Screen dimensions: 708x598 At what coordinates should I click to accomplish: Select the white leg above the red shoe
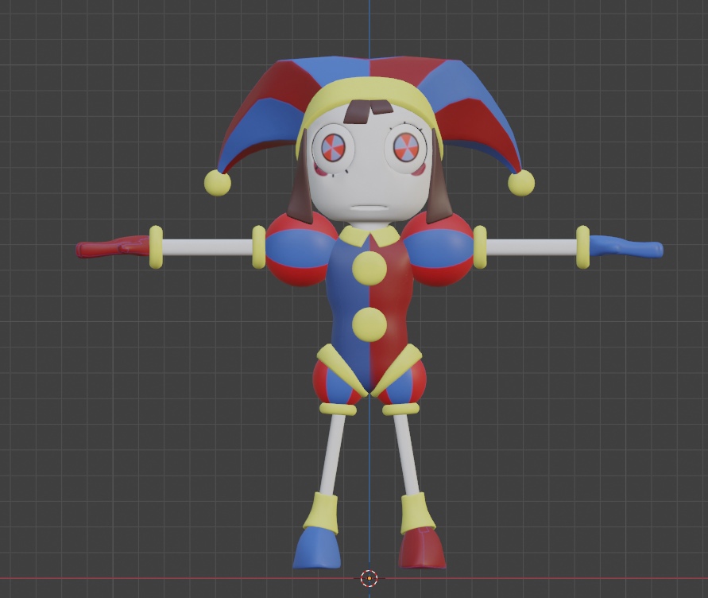tap(408, 454)
